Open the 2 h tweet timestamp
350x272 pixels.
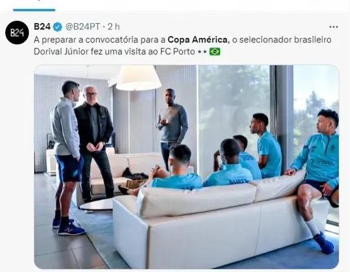[113, 27]
